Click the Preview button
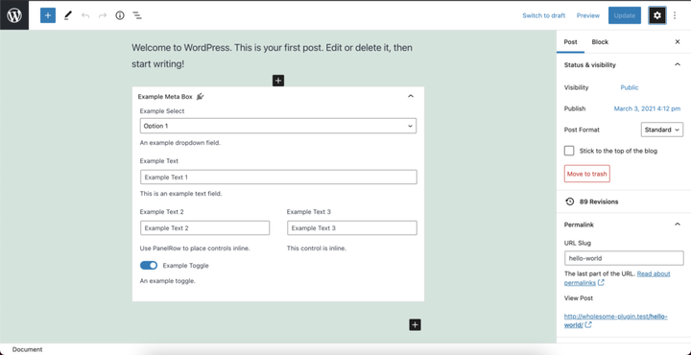The image size is (691, 355). tap(588, 15)
